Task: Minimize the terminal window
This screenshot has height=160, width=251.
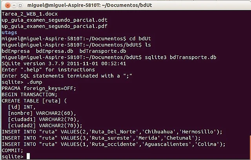Action: click(14, 5)
